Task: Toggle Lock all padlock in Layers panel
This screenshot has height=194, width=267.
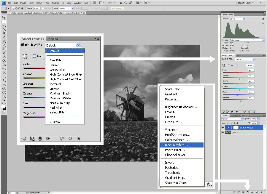Action: pyautogui.click(x=237, y=123)
